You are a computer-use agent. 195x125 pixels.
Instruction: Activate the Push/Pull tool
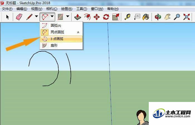78,17
